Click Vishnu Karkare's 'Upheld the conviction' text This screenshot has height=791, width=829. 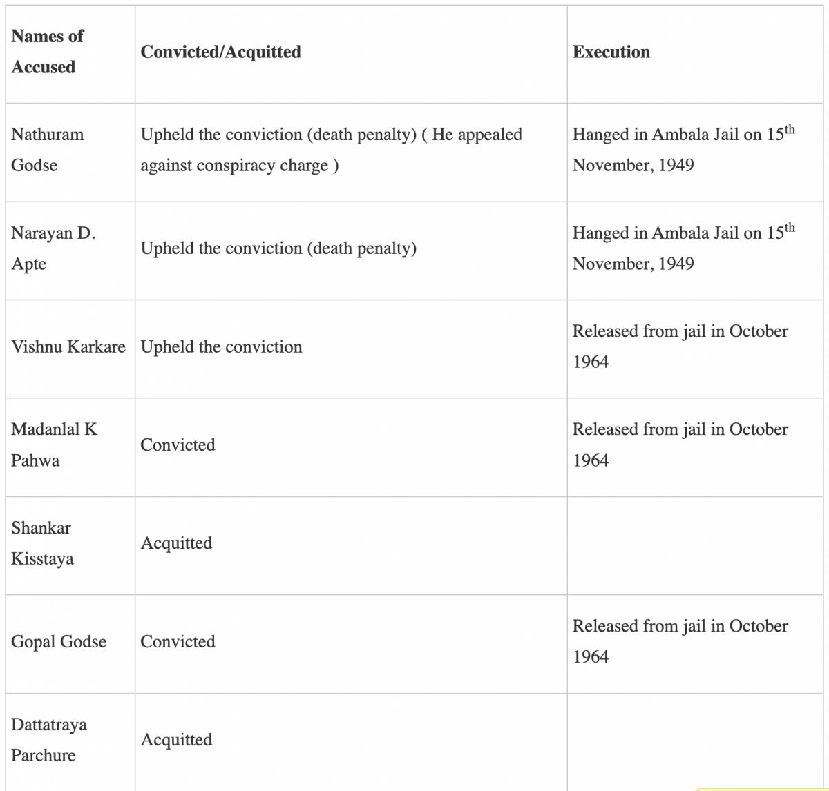(x=221, y=346)
